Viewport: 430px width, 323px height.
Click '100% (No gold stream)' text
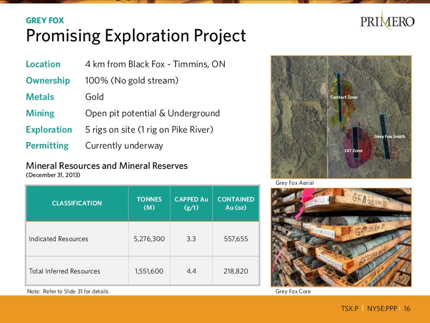[132, 80]
